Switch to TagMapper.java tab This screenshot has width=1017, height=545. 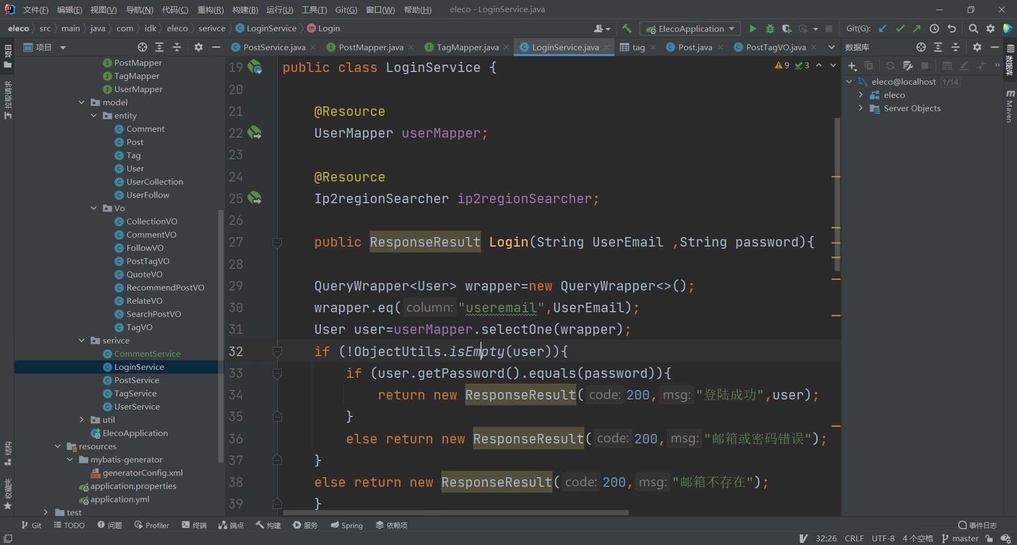point(467,47)
